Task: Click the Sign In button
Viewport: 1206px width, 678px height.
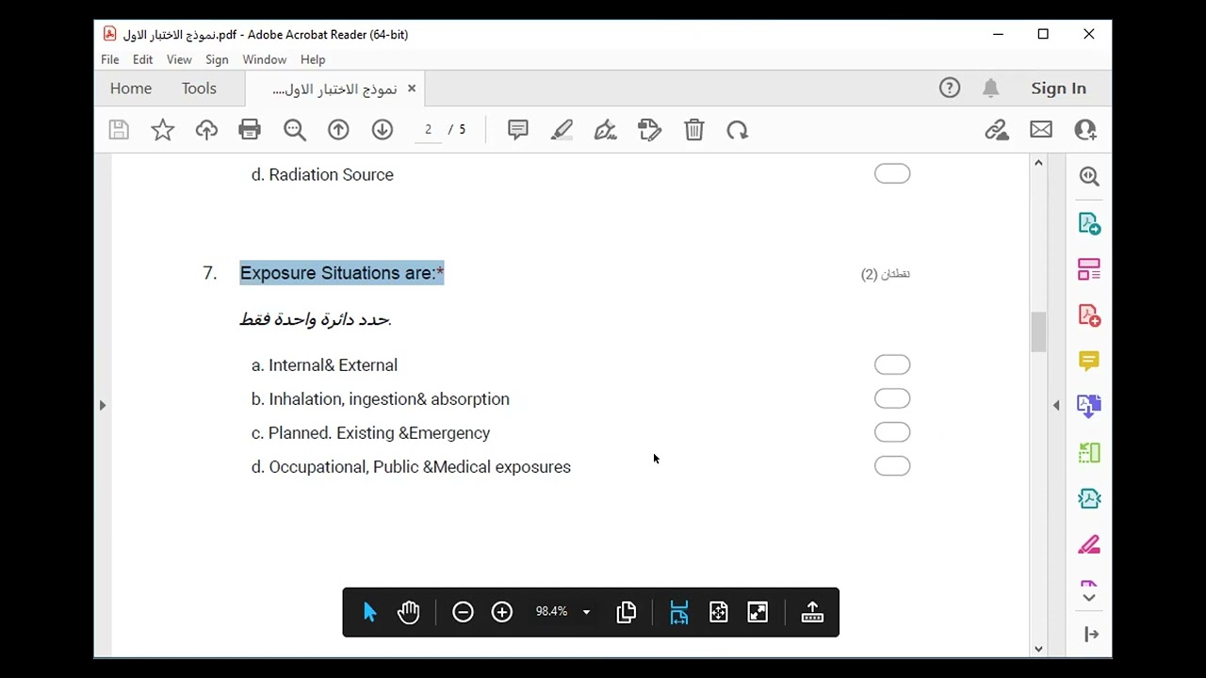Action: pos(1058,89)
